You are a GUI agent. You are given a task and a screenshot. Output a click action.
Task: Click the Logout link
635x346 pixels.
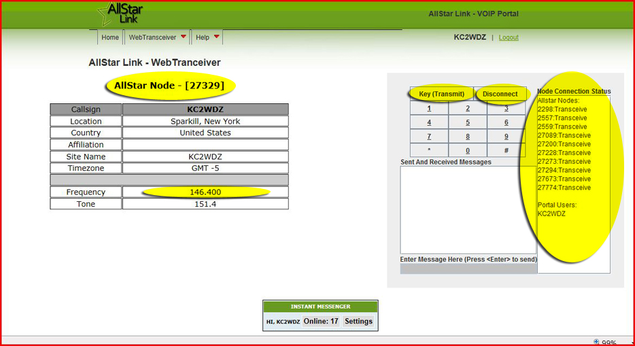[509, 37]
